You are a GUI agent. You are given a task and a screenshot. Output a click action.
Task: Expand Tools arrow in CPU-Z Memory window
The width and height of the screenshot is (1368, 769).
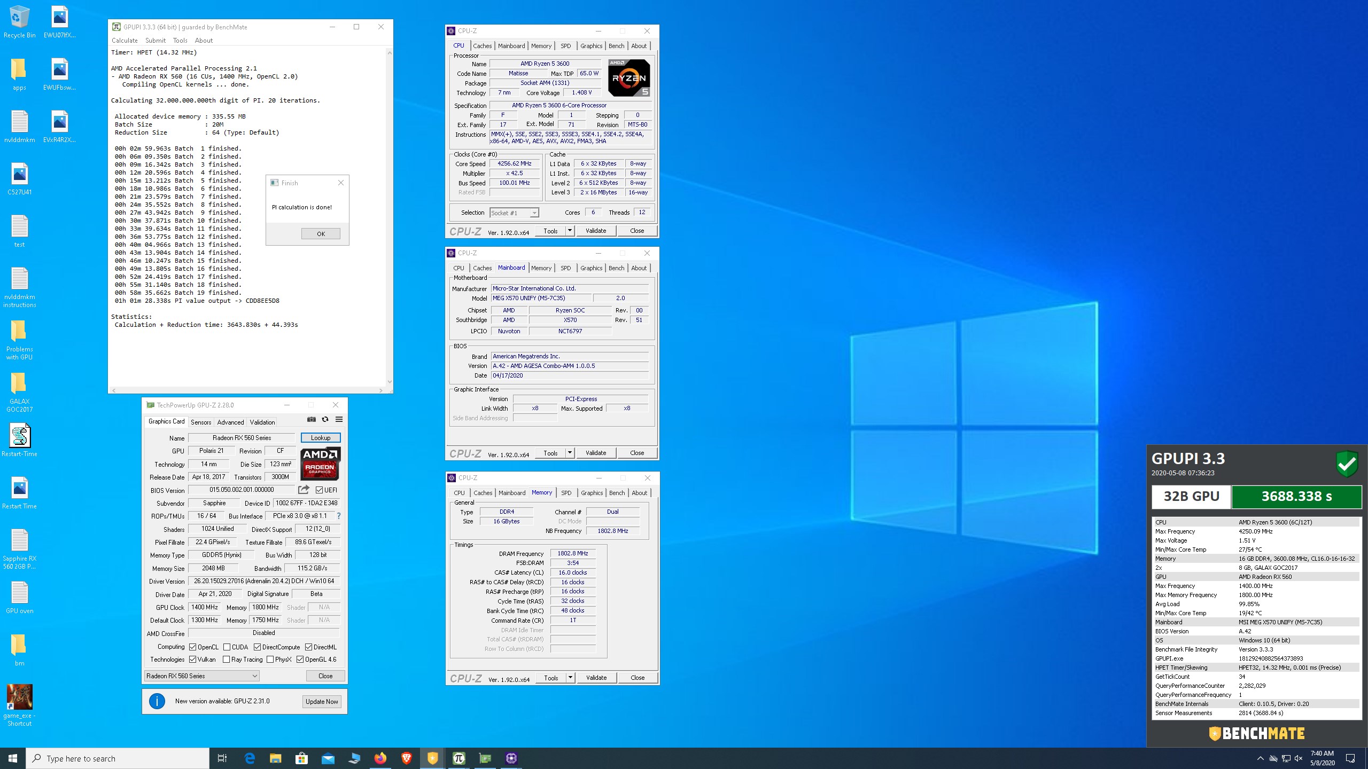click(x=570, y=678)
